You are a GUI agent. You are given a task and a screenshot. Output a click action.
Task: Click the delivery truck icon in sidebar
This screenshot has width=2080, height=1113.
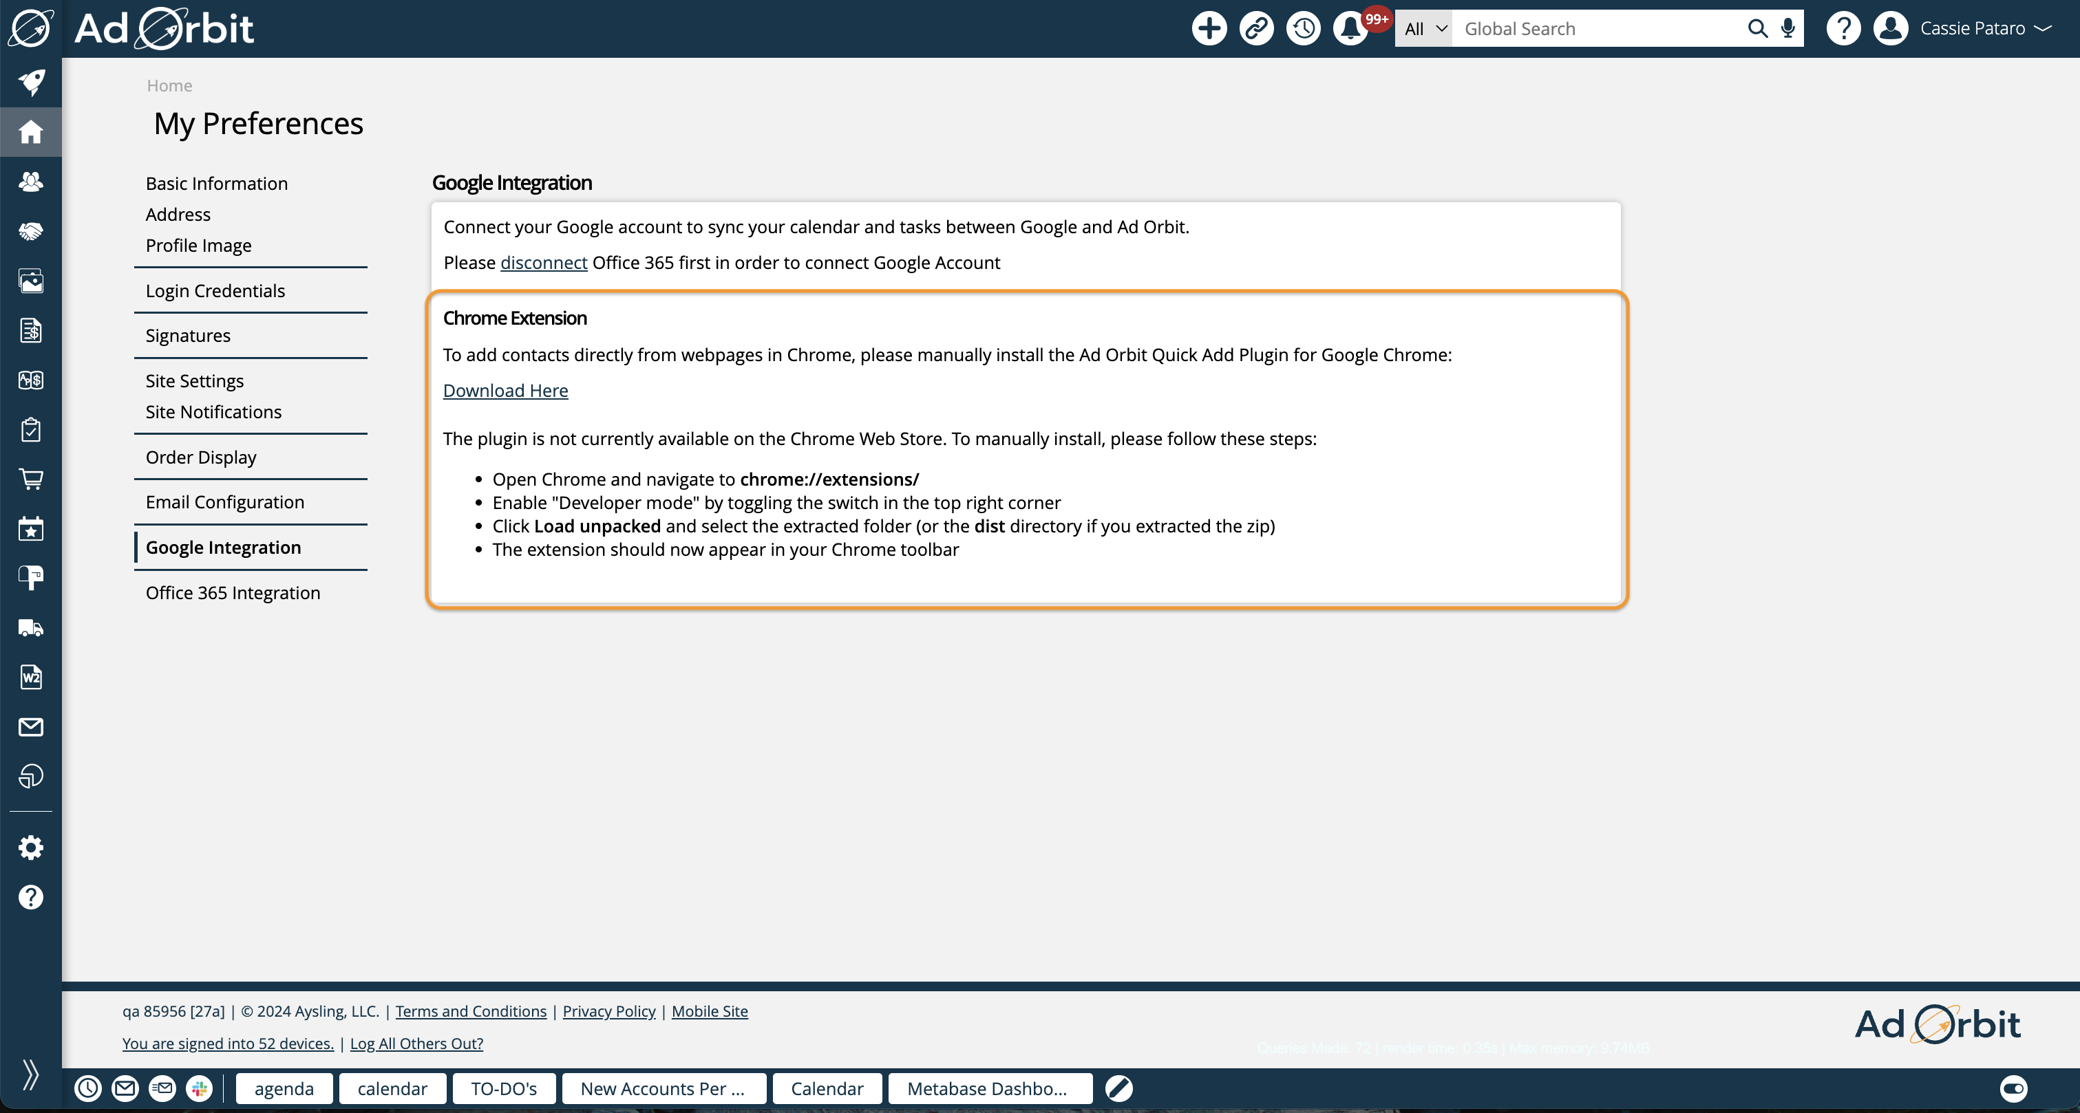pyautogui.click(x=31, y=627)
